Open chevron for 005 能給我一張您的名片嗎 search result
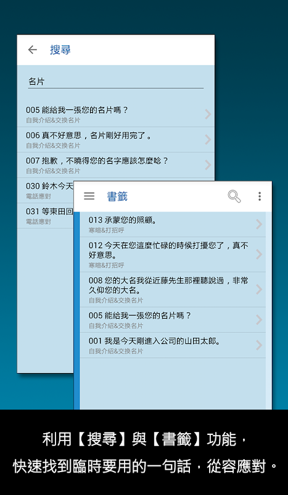 (208, 114)
